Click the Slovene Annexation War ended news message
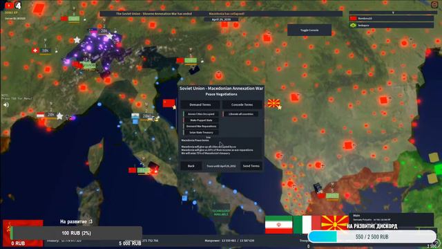Viewport: 442px width, 249px height. [154, 14]
